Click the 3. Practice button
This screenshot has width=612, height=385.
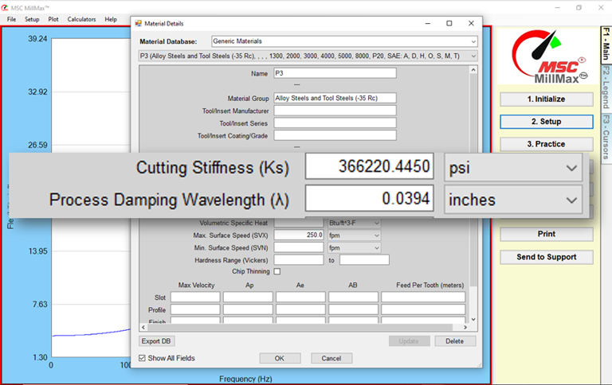[x=547, y=144]
